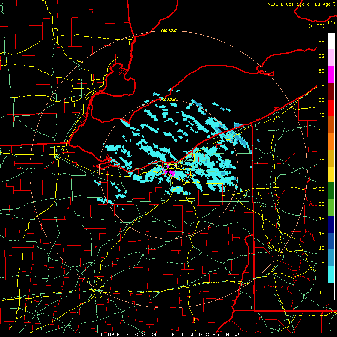
Task: Click the 22 legend value label
Action: point(322,204)
